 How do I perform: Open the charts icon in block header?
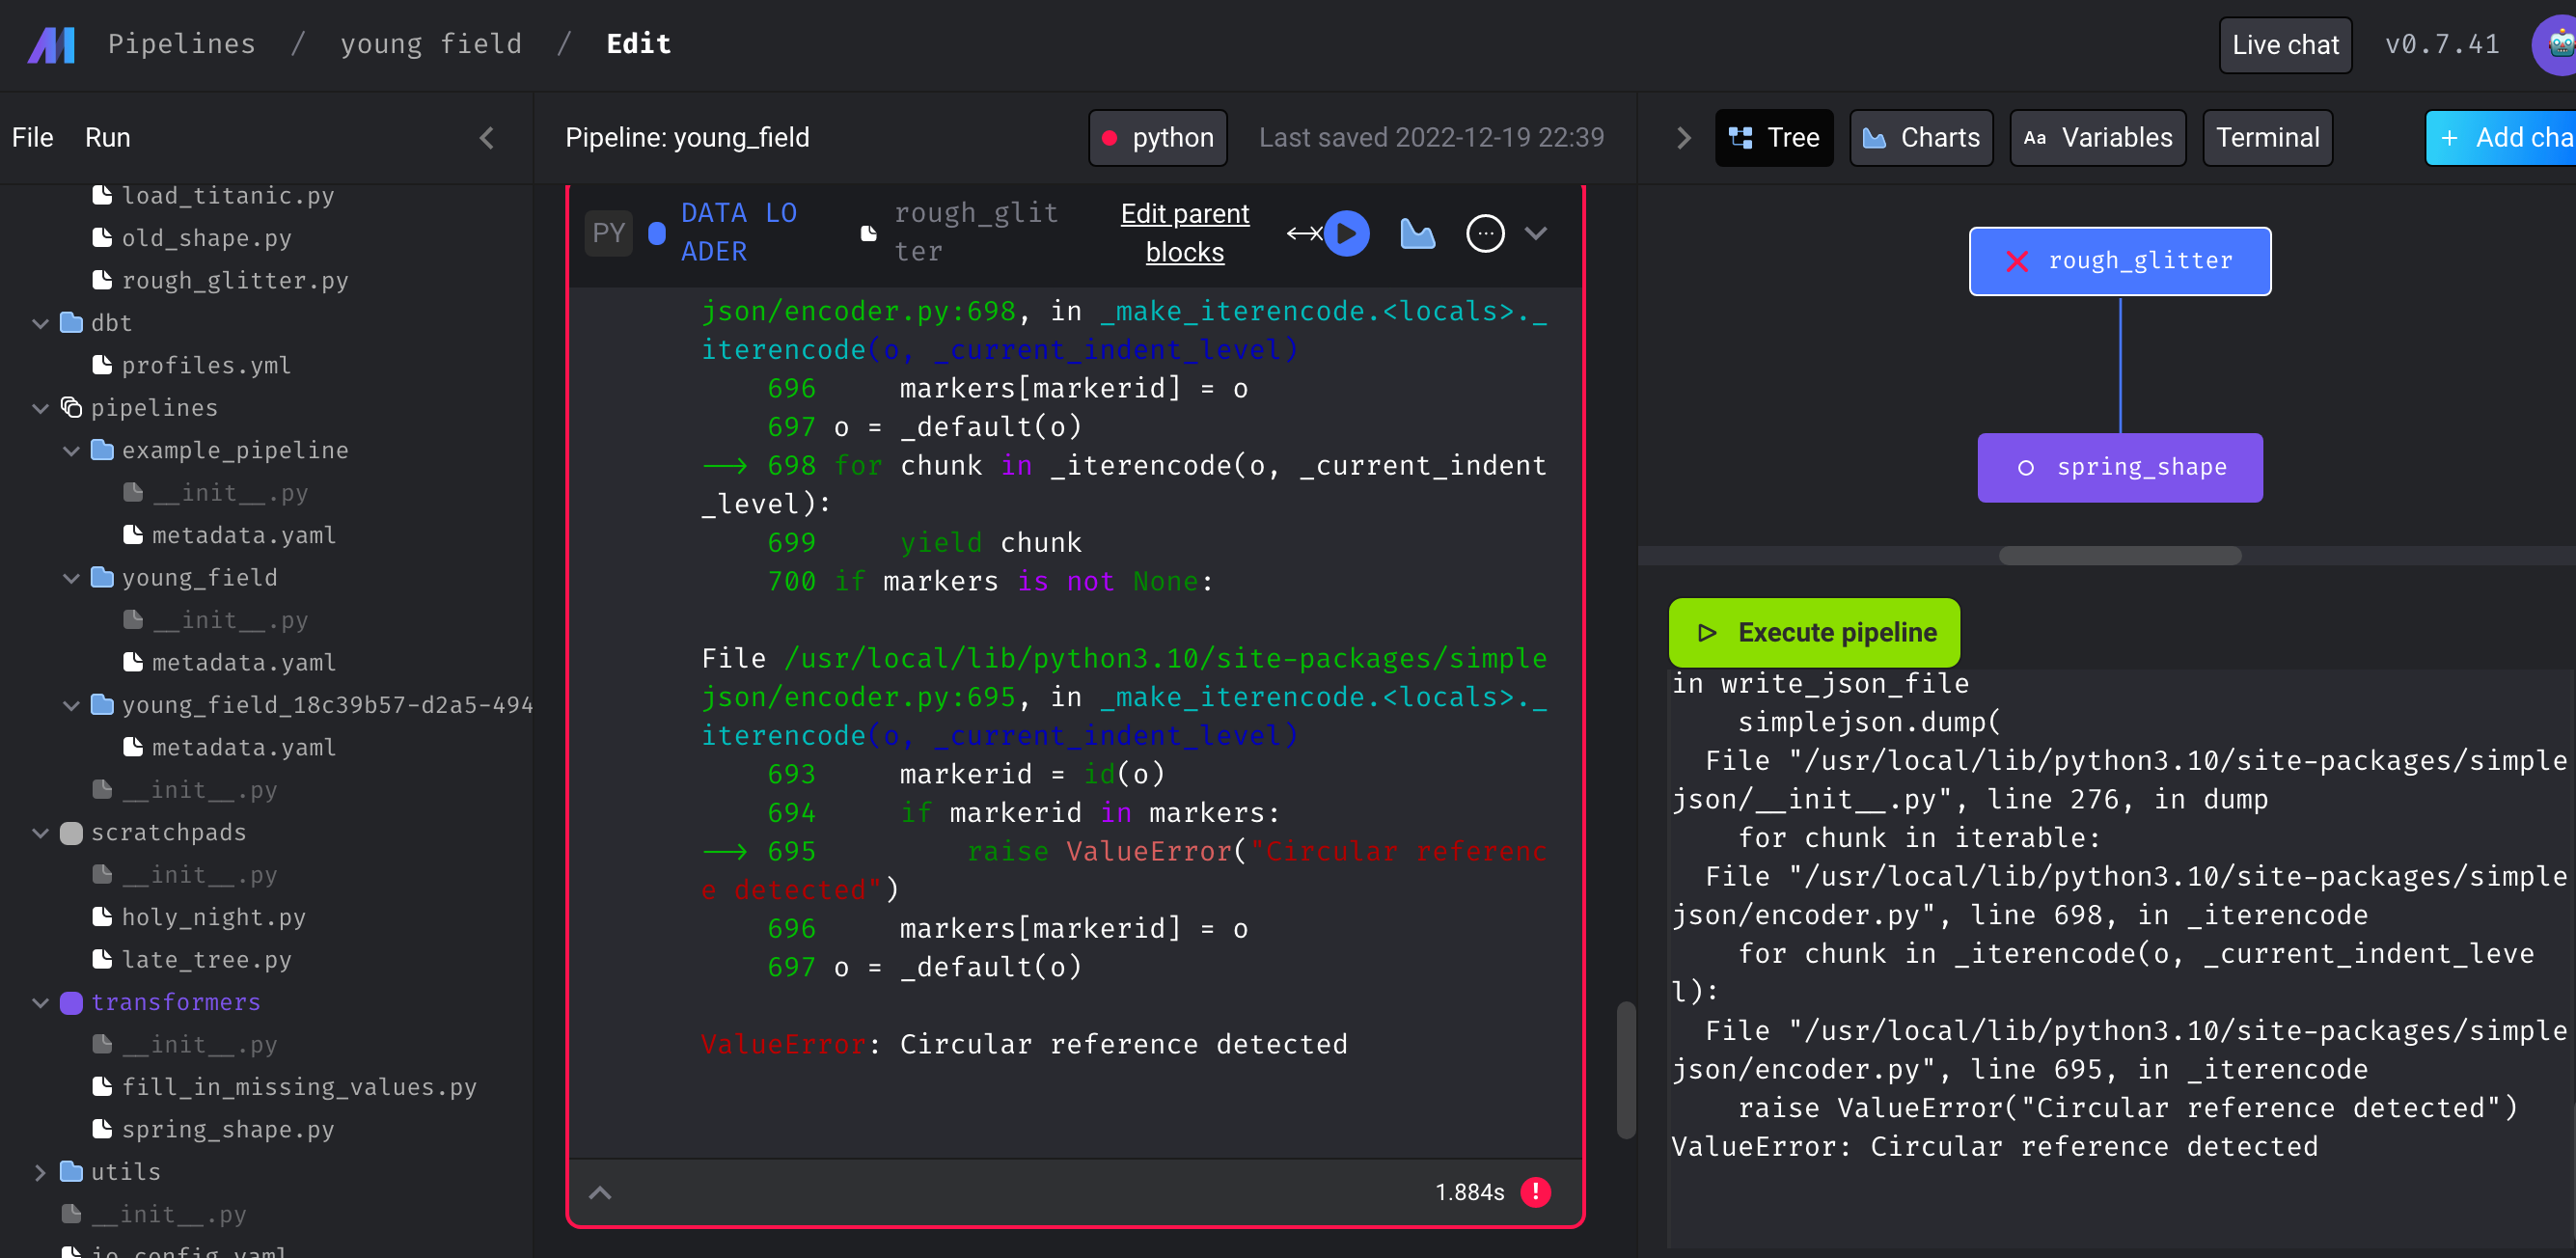click(x=1417, y=233)
